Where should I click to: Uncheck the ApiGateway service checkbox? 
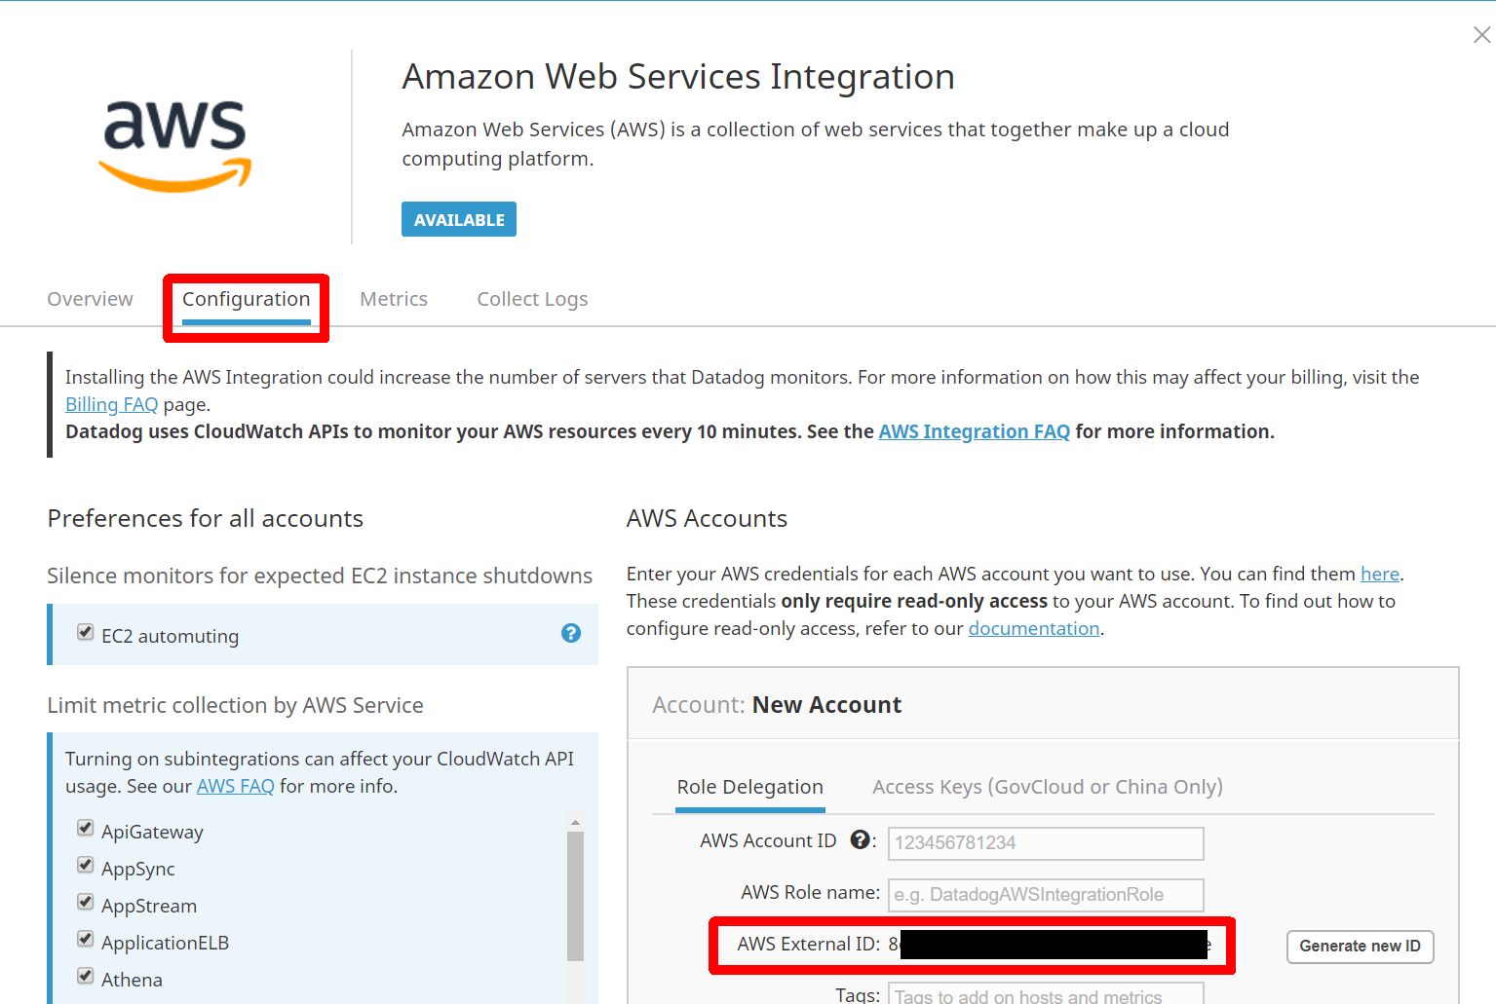point(86,829)
